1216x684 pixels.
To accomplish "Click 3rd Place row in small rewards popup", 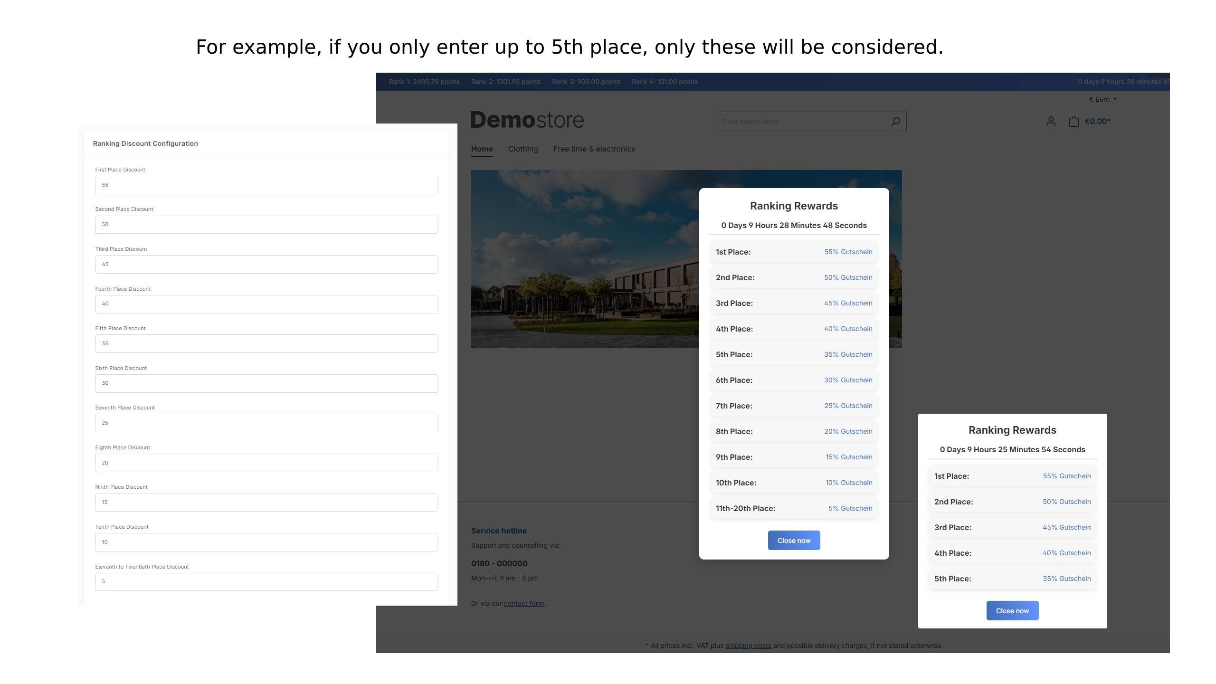I will click(x=1012, y=527).
